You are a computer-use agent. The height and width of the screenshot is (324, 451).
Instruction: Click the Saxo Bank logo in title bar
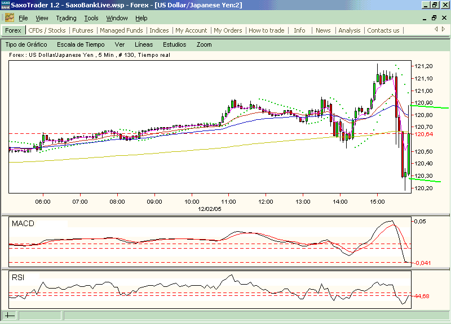(x=5, y=5)
